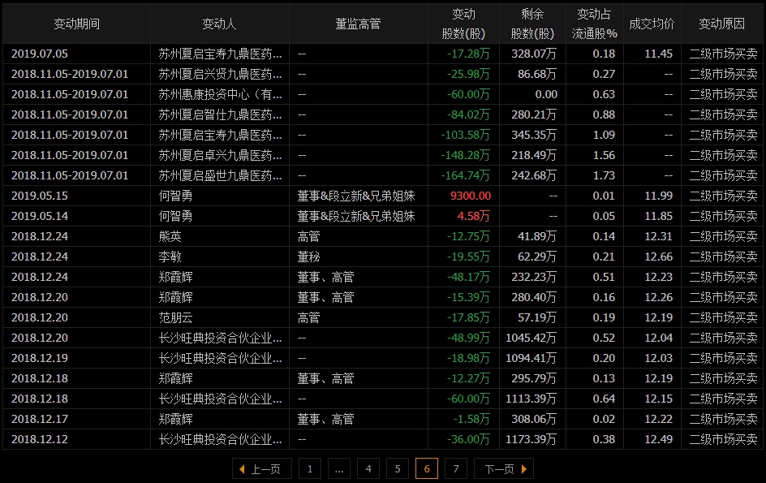
Task: Click the 董秘 role cell
Action: click(x=308, y=257)
